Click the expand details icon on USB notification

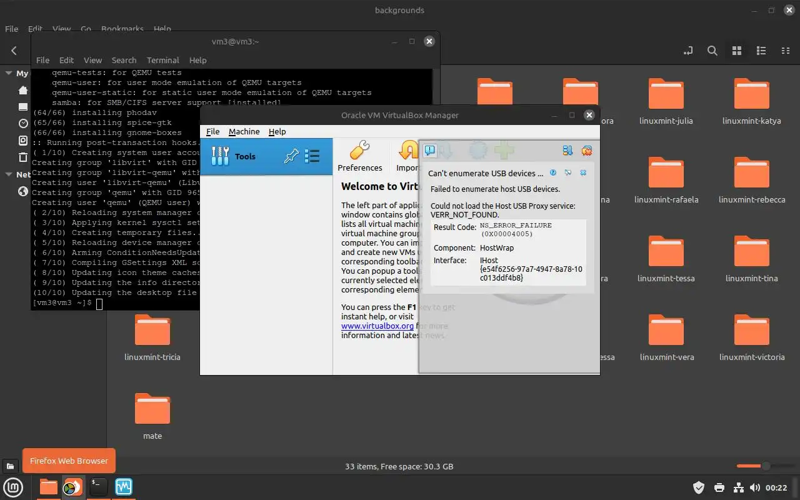point(568,173)
